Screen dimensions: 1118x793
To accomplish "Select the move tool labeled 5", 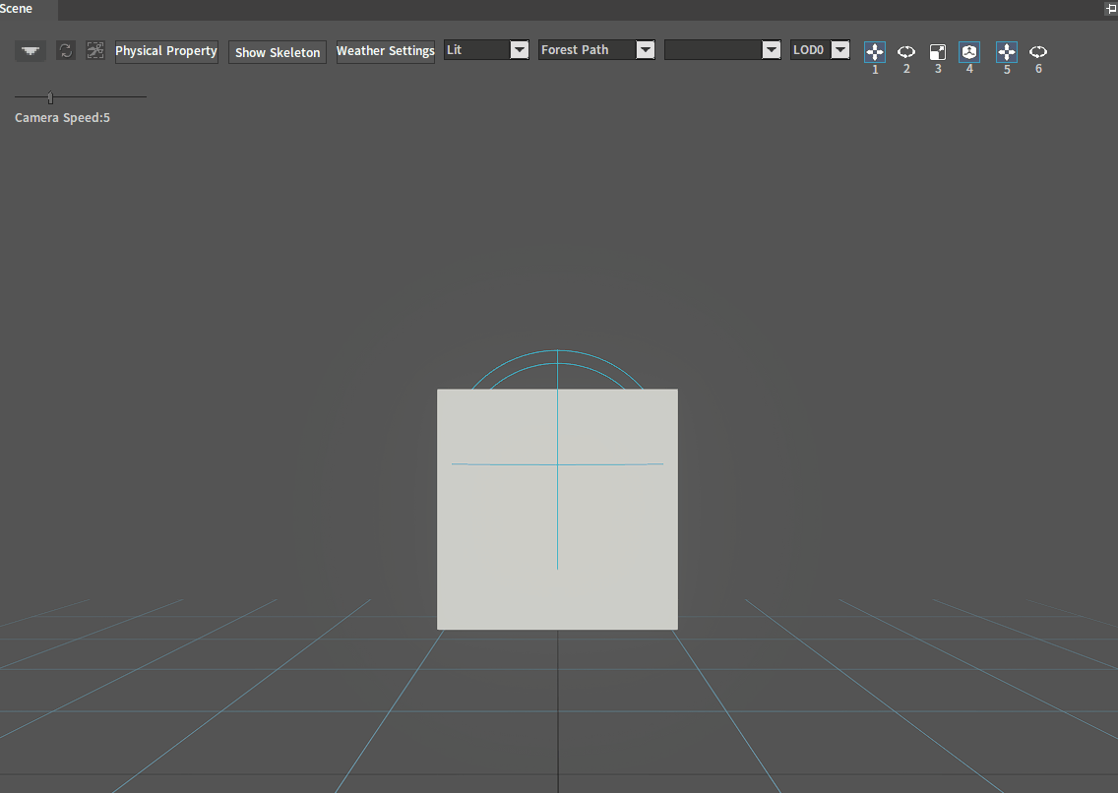I will click(1007, 52).
